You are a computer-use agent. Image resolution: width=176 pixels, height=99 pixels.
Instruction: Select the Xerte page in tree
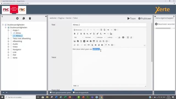[x=15, y=58]
